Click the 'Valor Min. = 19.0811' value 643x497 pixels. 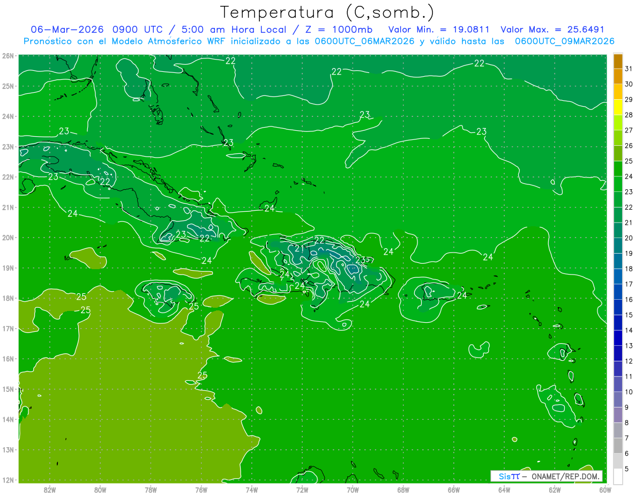pyautogui.click(x=439, y=29)
